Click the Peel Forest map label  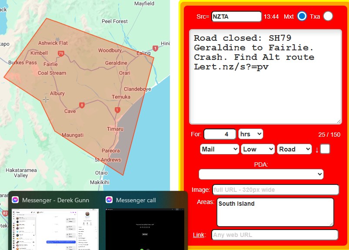pyautogui.click(x=115, y=21)
